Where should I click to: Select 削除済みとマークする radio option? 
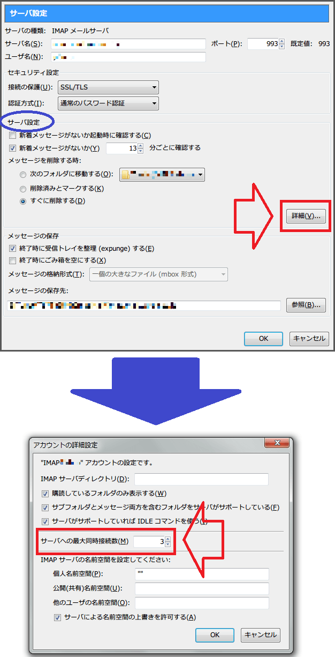click(23, 189)
